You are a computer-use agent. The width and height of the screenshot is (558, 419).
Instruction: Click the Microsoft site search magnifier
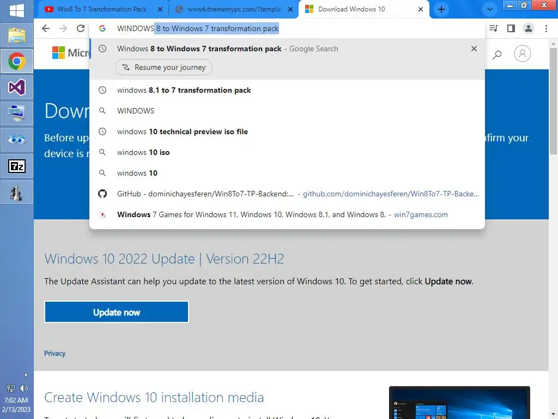[497, 54]
